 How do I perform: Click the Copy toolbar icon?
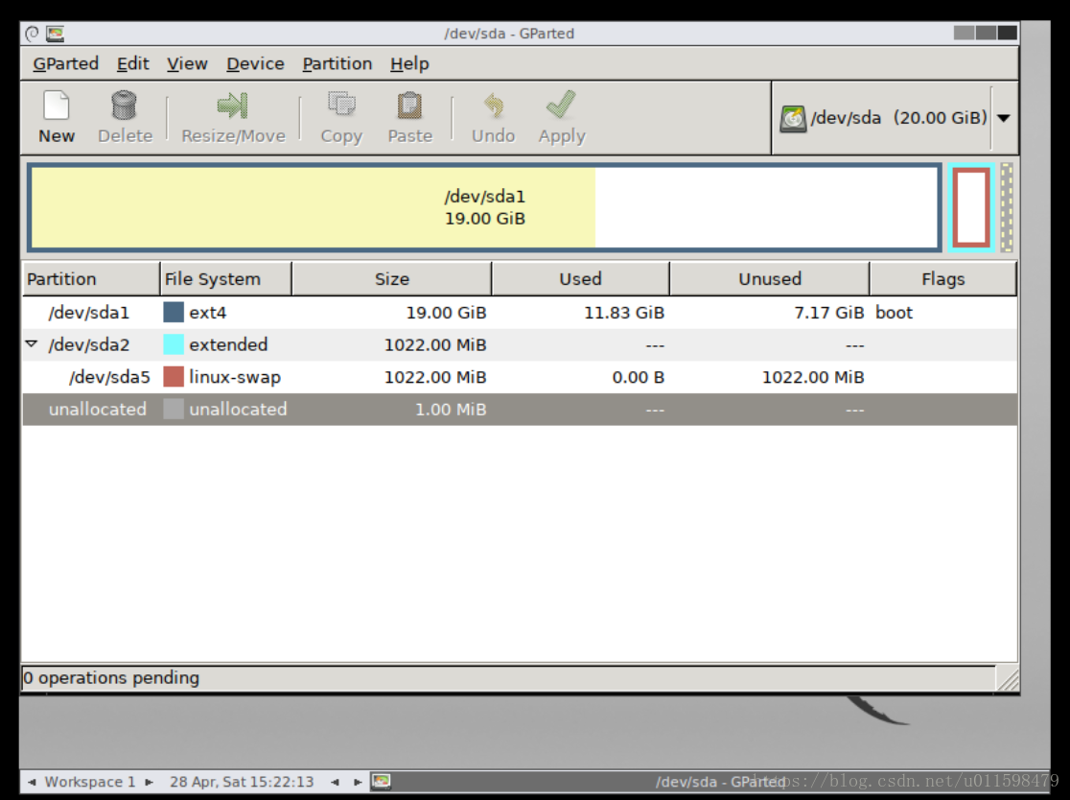click(x=341, y=105)
